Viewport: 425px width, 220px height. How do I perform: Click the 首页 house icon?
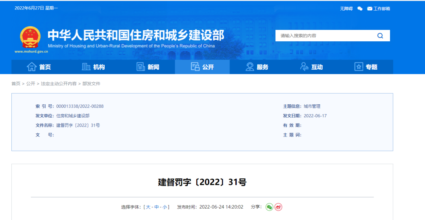click(31, 67)
